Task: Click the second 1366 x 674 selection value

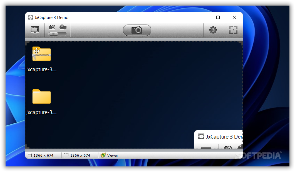Action: click(x=80, y=156)
